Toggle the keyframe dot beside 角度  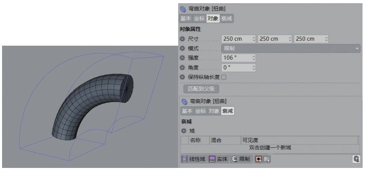pyautogui.click(x=183, y=68)
